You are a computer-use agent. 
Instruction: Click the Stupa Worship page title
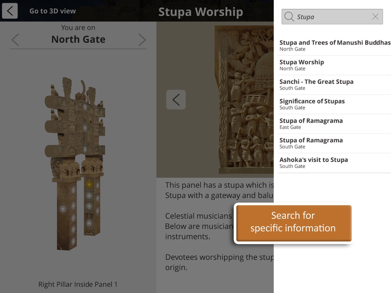coord(201,12)
